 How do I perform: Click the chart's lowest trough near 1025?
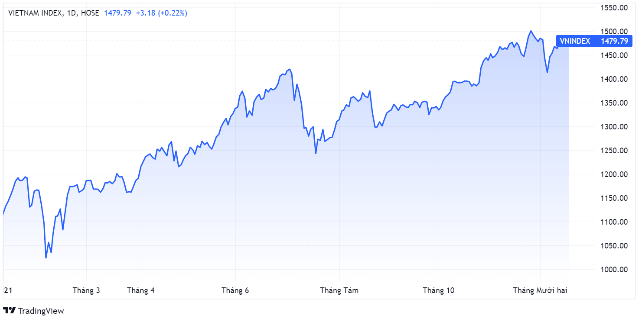pos(46,258)
